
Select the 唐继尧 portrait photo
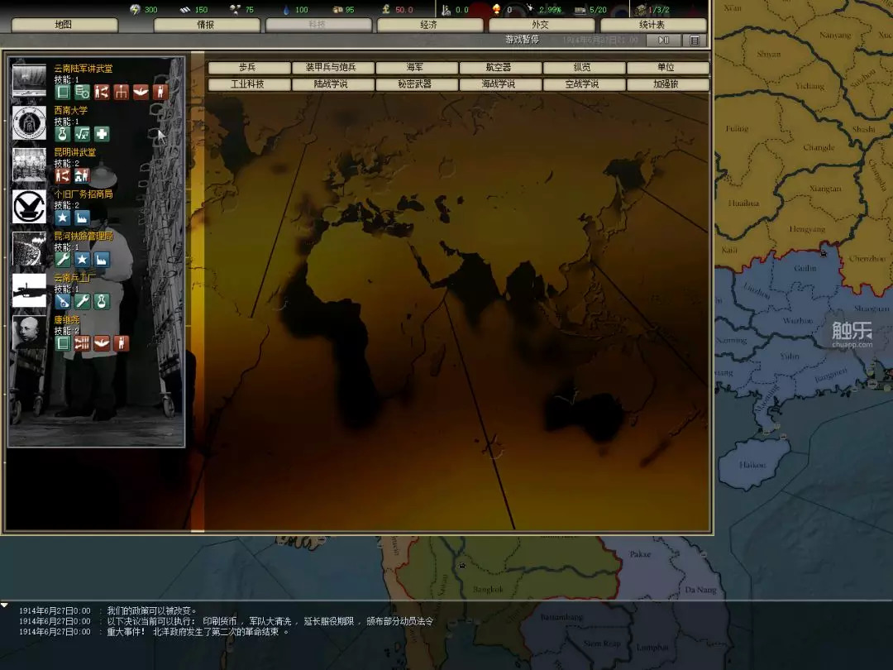[x=29, y=333]
